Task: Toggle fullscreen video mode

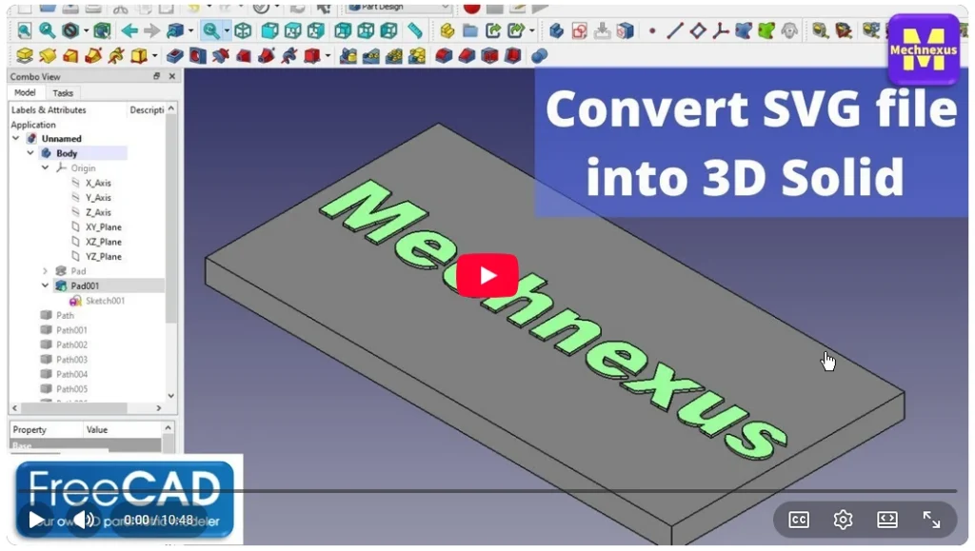Action: (931, 520)
